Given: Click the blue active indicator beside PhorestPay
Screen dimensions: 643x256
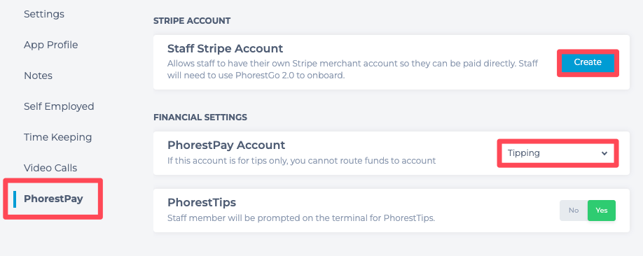Looking at the screenshot, I should tap(15, 199).
